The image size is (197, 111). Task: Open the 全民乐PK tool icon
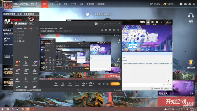pyautogui.click(x=17, y=72)
